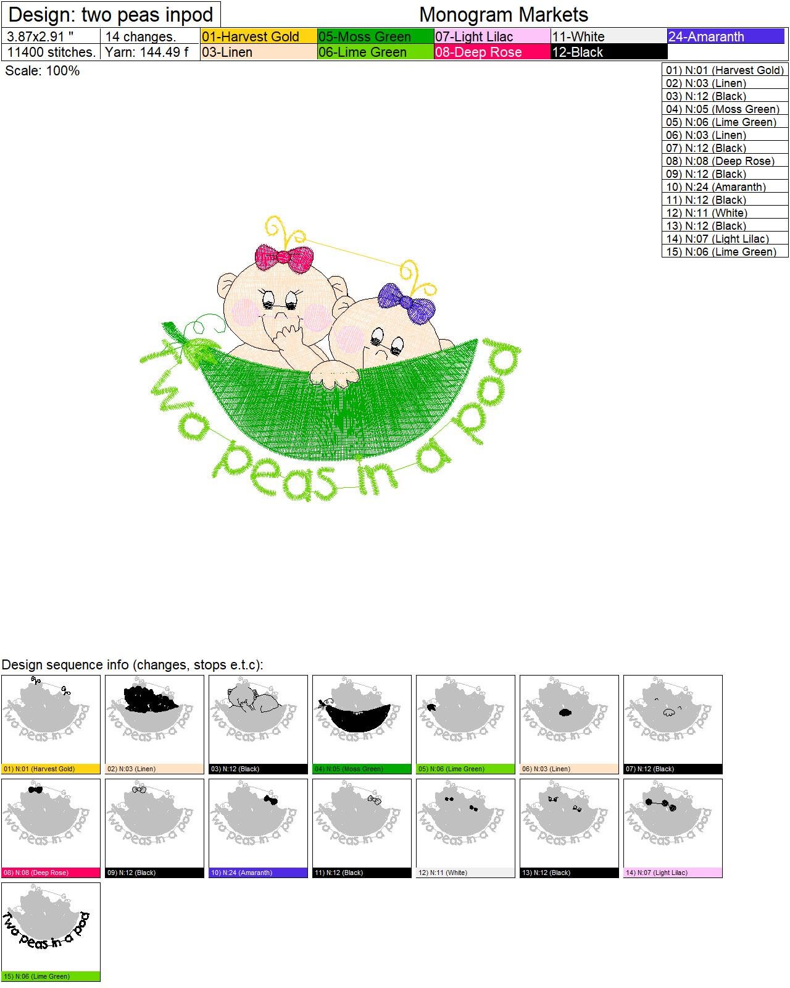Screen dimensions: 790x988
Task: Open thumbnail step 15 Lime Green lettering
Action: [x=51, y=932]
